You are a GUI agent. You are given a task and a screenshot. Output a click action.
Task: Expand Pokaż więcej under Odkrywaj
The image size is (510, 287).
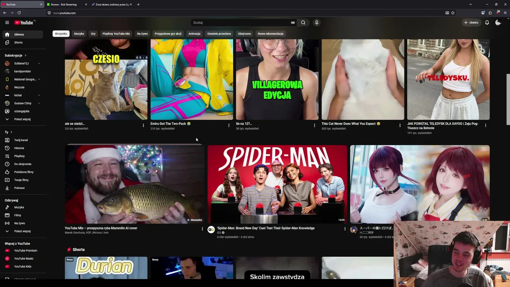[24, 231]
